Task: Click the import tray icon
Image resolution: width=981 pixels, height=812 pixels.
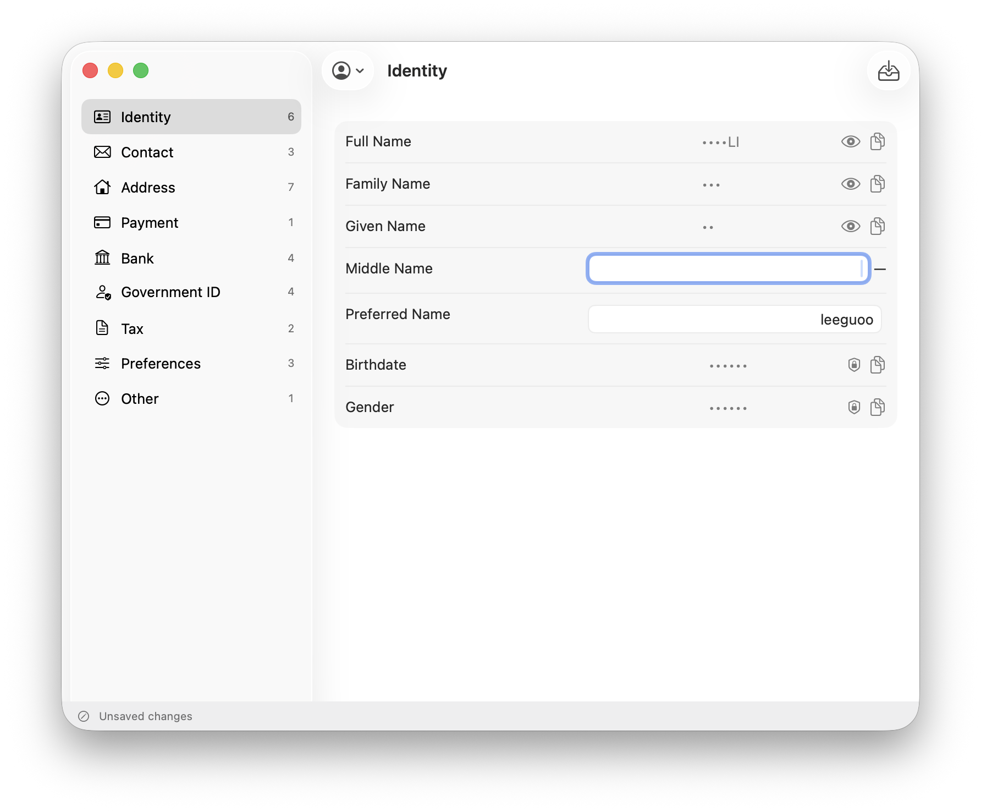Action: pyautogui.click(x=888, y=71)
